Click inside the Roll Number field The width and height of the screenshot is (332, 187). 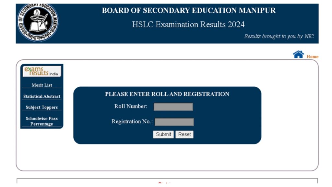click(x=173, y=106)
